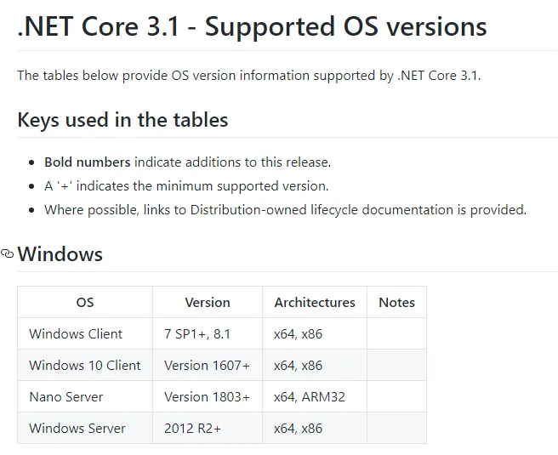Click the 'Version 1607+' cell
The height and width of the screenshot is (455, 558).
[x=207, y=365]
